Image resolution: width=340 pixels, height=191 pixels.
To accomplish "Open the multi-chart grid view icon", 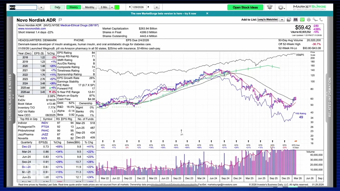I will [x=296, y=20].
